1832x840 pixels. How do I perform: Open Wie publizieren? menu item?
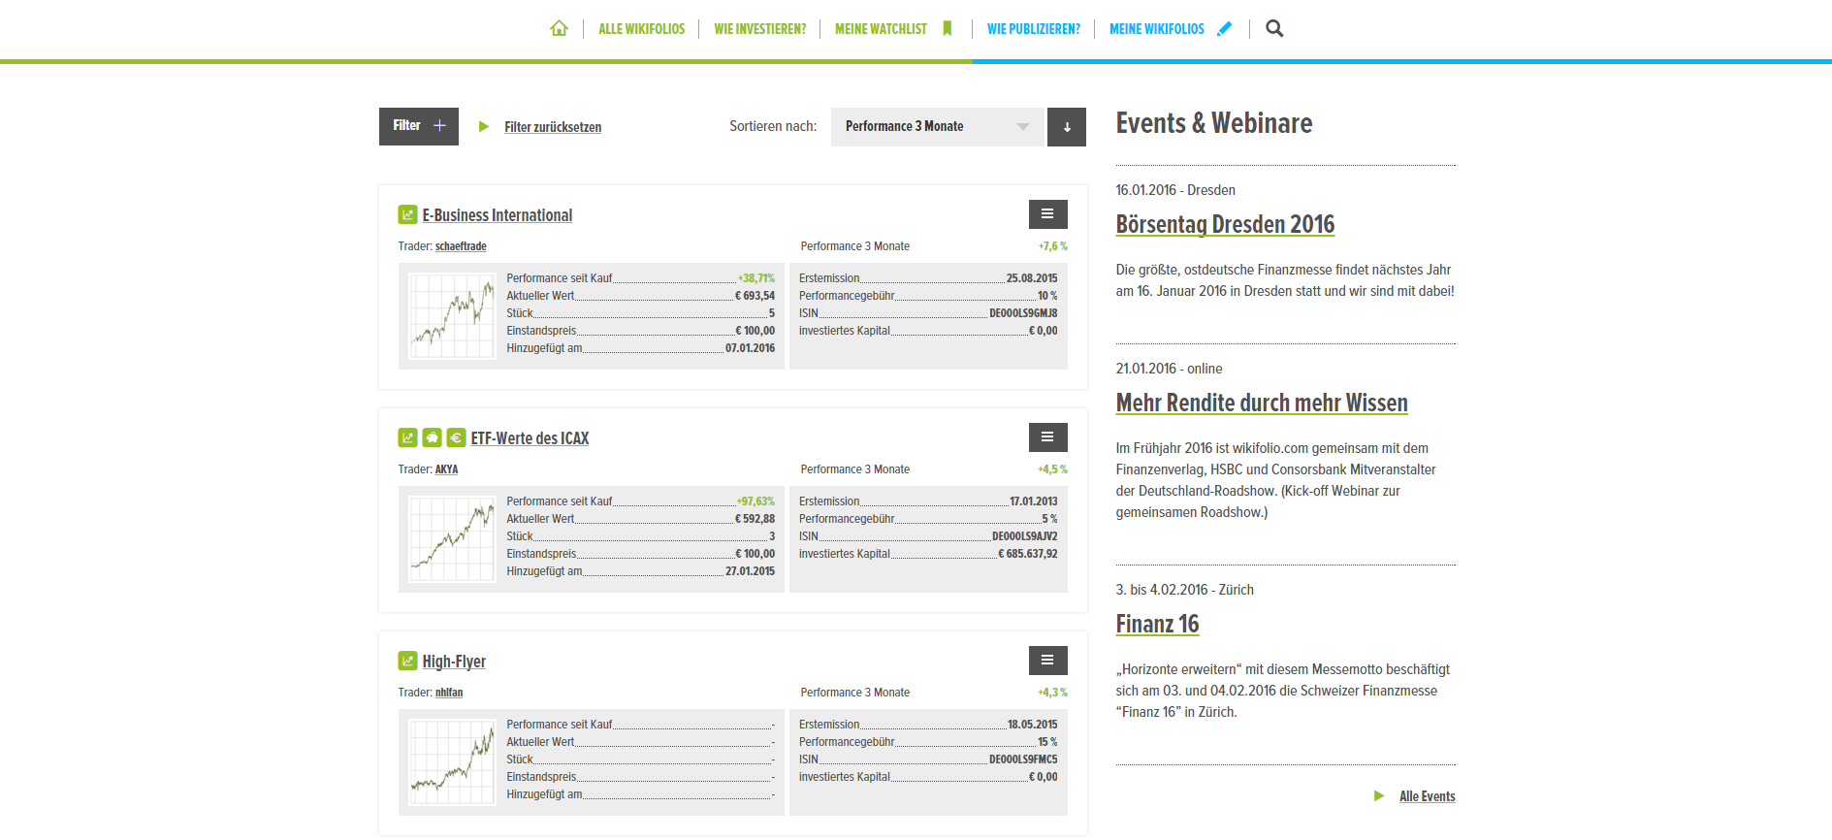tap(1034, 29)
